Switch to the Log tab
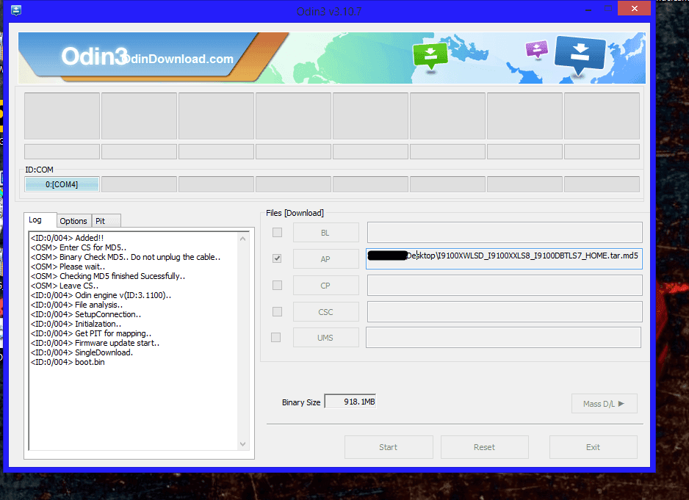Image resolution: width=689 pixels, height=500 pixels. [40, 220]
